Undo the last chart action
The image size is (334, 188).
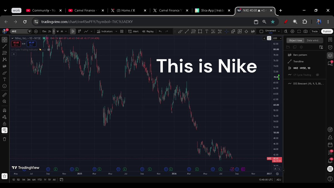[x=160, y=31]
